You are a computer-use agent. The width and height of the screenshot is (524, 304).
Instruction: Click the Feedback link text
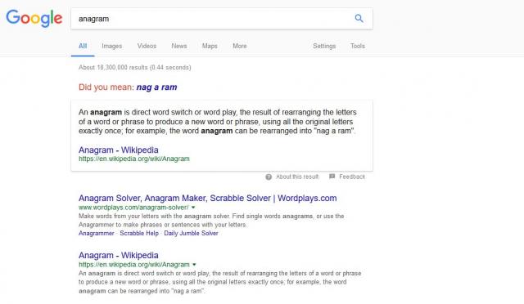(x=352, y=177)
